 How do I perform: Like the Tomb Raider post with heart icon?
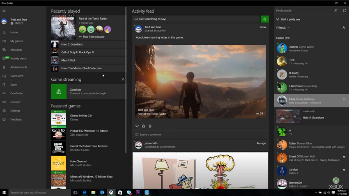point(137,126)
